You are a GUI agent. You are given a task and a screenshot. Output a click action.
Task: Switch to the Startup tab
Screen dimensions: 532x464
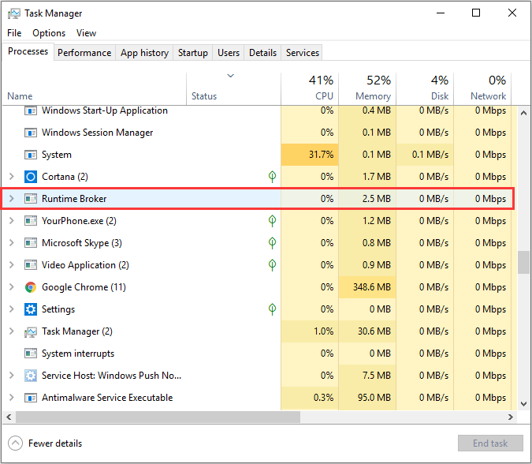(x=193, y=53)
